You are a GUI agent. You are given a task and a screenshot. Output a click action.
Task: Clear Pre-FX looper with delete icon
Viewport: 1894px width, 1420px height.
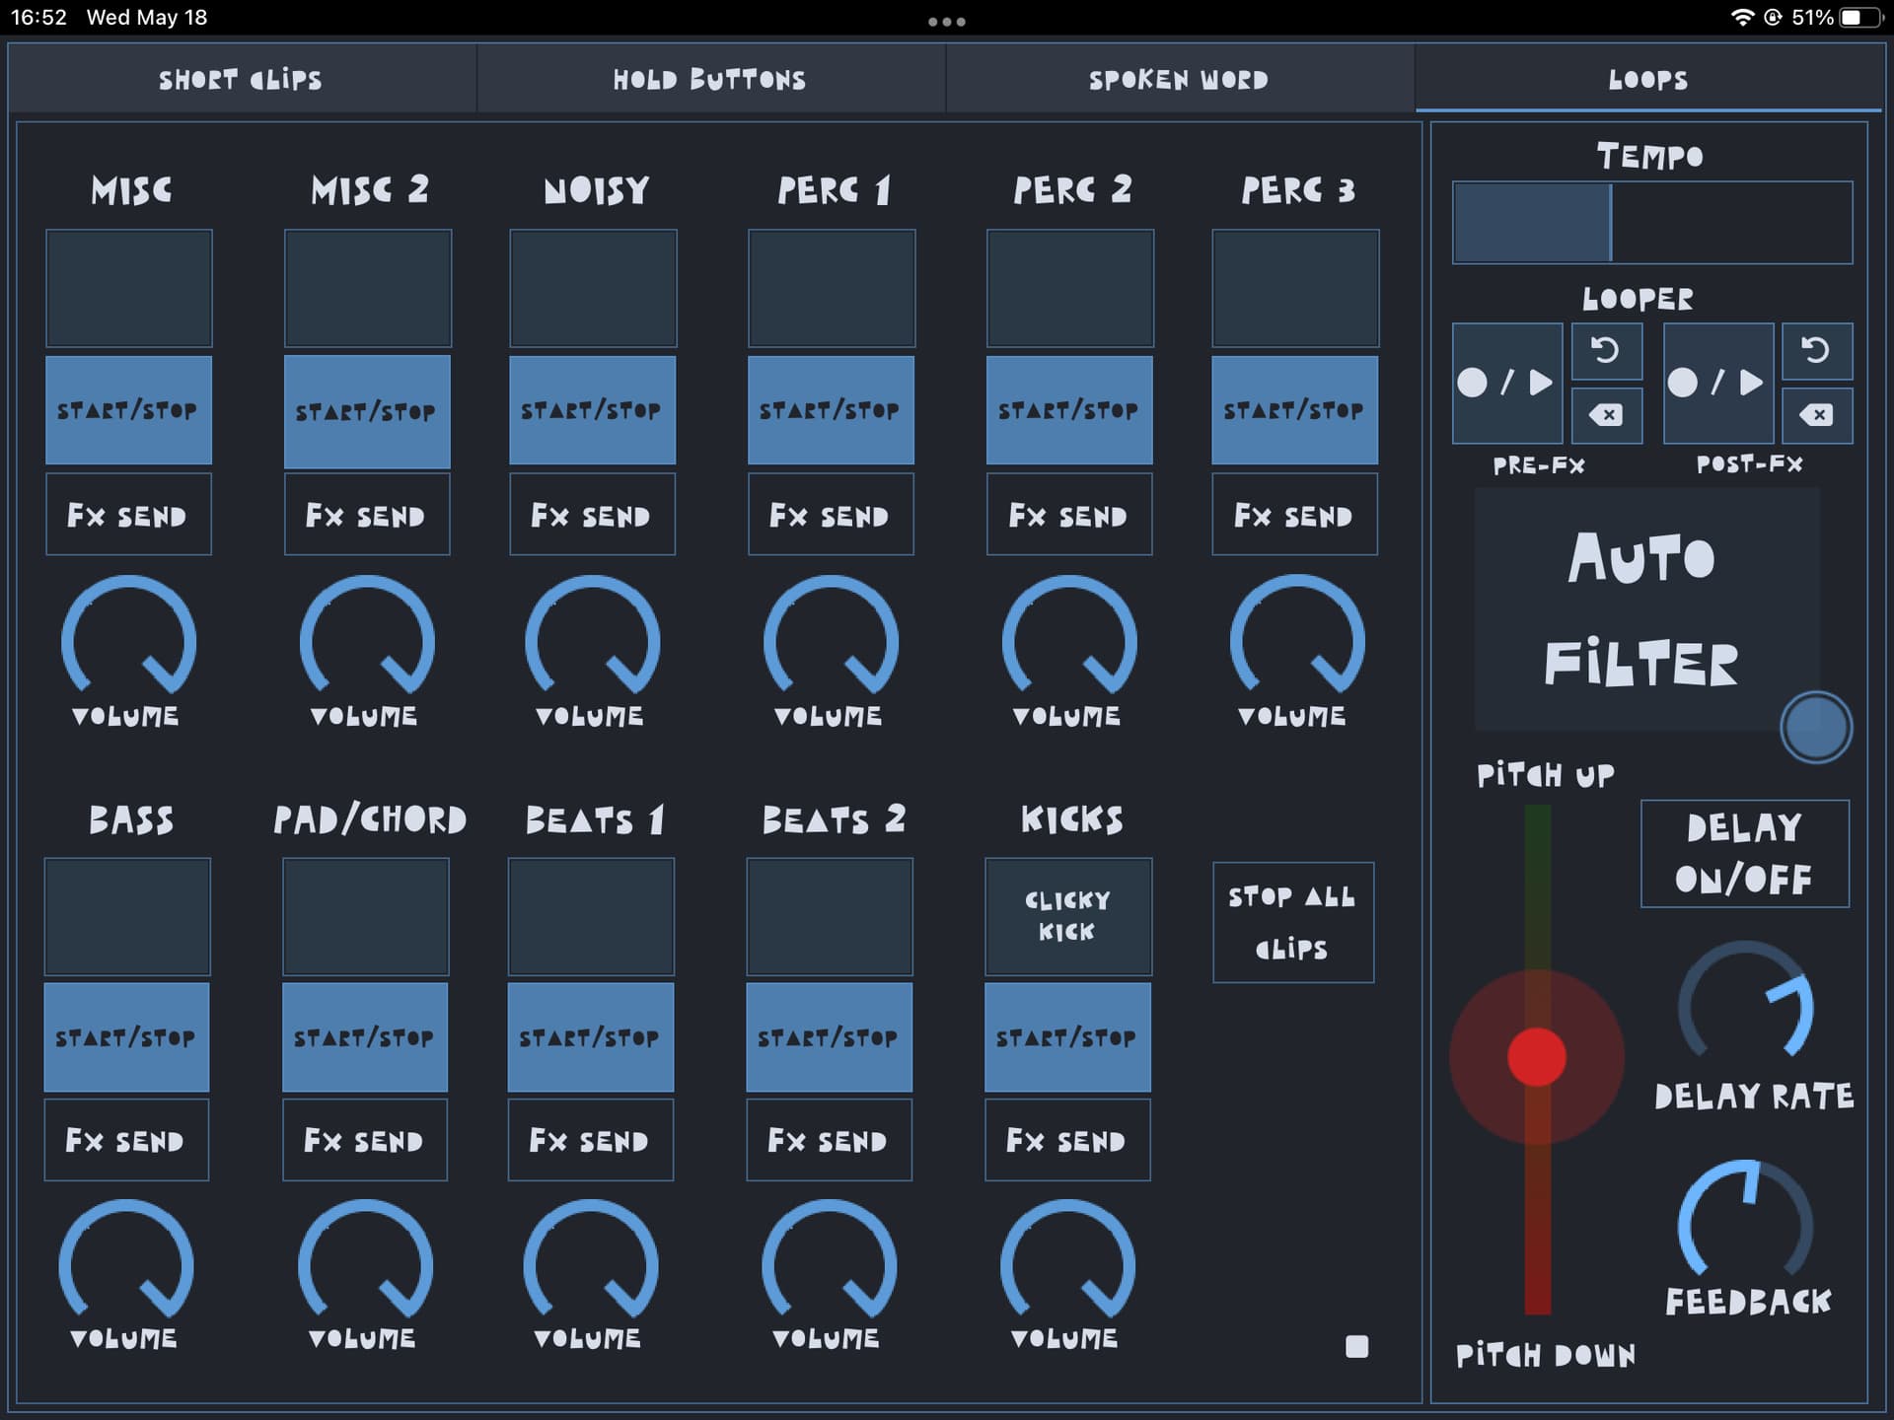click(x=1606, y=415)
